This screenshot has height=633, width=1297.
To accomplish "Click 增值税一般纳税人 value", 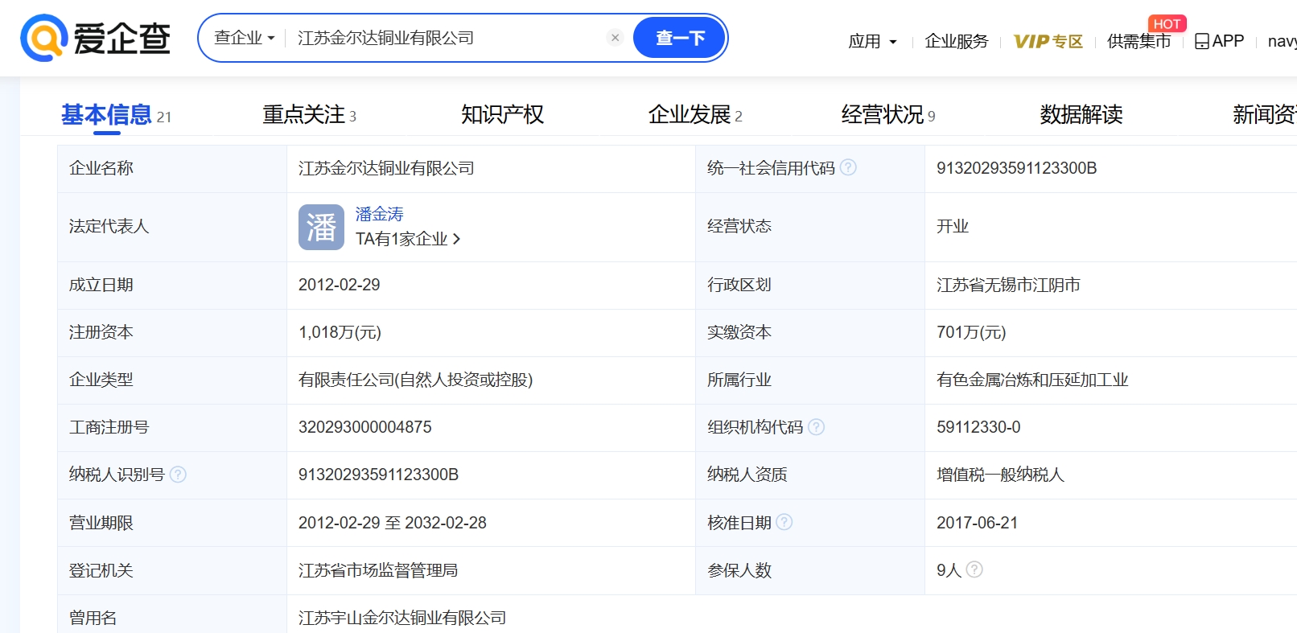I will pyautogui.click(x=1000, y=475).
